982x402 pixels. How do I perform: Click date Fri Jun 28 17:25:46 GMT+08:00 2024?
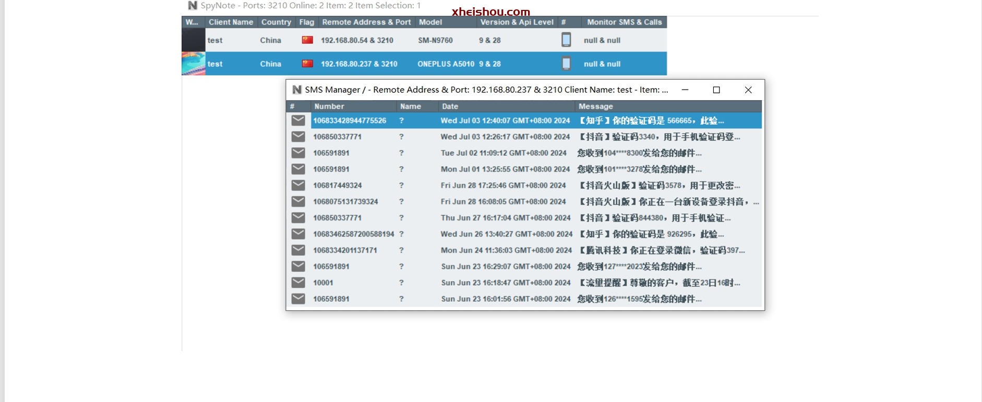coord(503,185)
